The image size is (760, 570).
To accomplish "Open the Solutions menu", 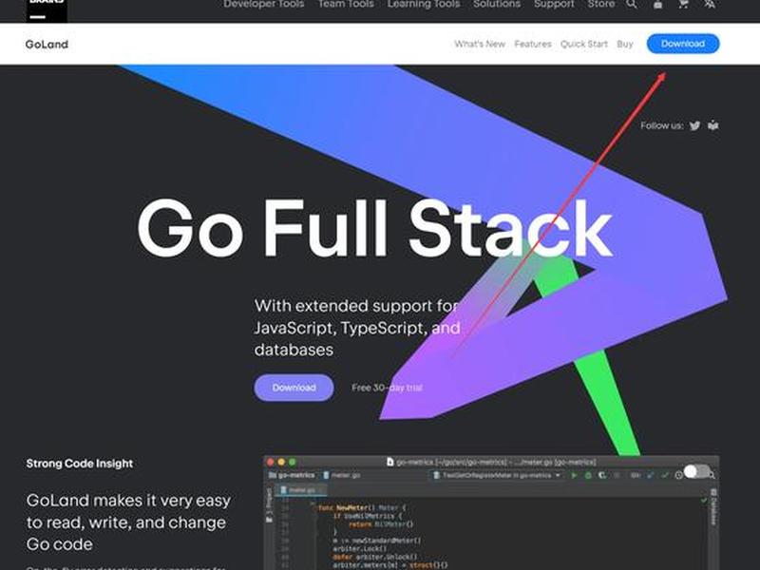I will (x=496, y=5).
